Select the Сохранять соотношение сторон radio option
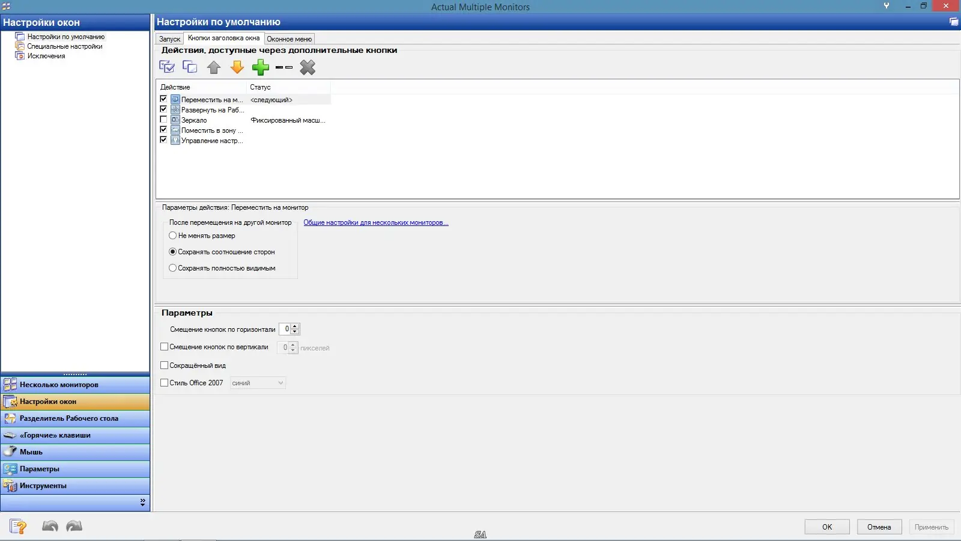The image size is (961, 541). click(x=173, y=252)
